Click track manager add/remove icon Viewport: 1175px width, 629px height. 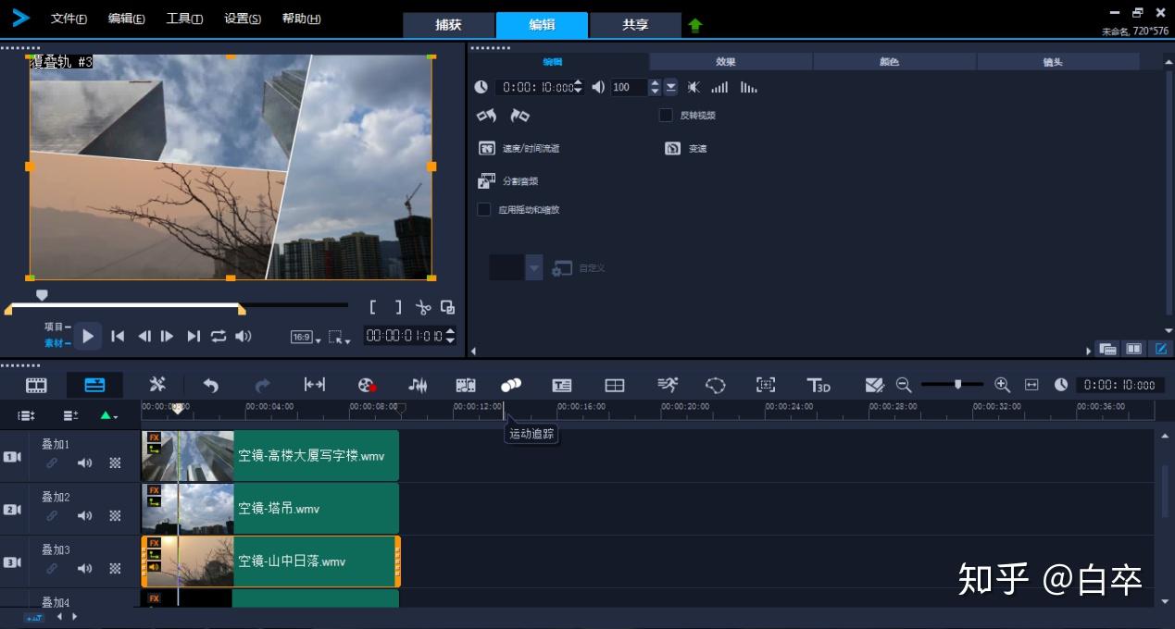click(x=70, y=416)
